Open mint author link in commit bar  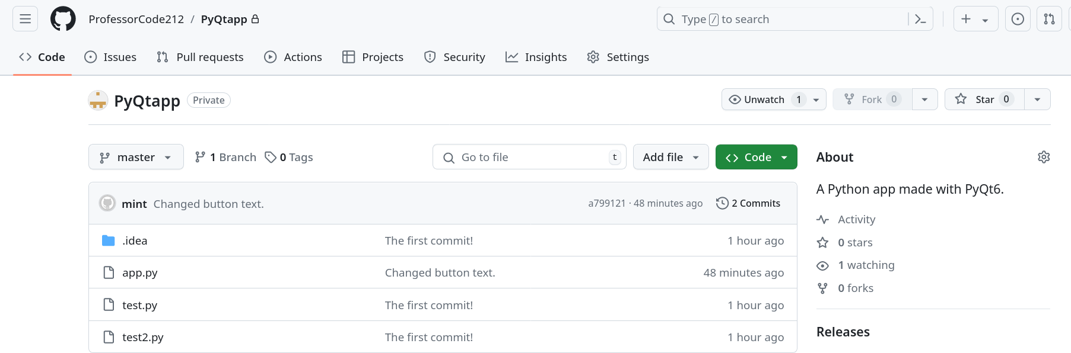point(134,204)
